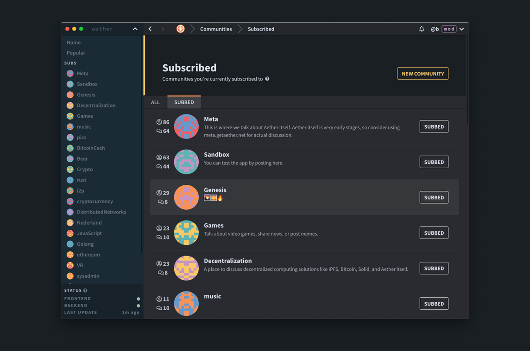Image resolution: width=530 pixels, height=351 pixels.
Task: Open the Communities breadcrumb
Action: [x=216, y=29]
